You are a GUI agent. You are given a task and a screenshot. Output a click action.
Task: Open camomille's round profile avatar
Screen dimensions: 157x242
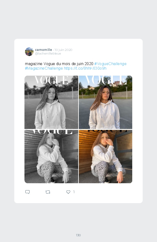(29, 52)
